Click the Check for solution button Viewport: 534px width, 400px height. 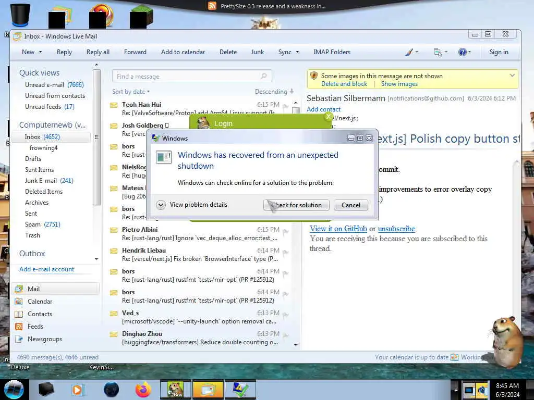coord(296,205)
